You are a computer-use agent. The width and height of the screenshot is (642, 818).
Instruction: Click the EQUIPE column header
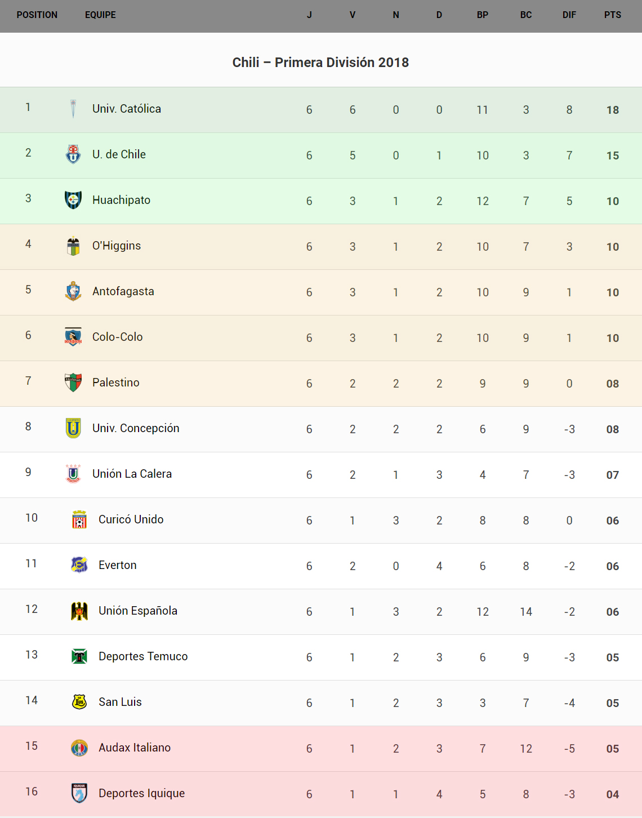tap(100, 15)
